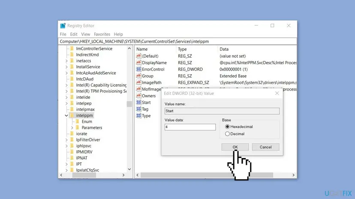Select the Owners value icon

coord(138,96)
